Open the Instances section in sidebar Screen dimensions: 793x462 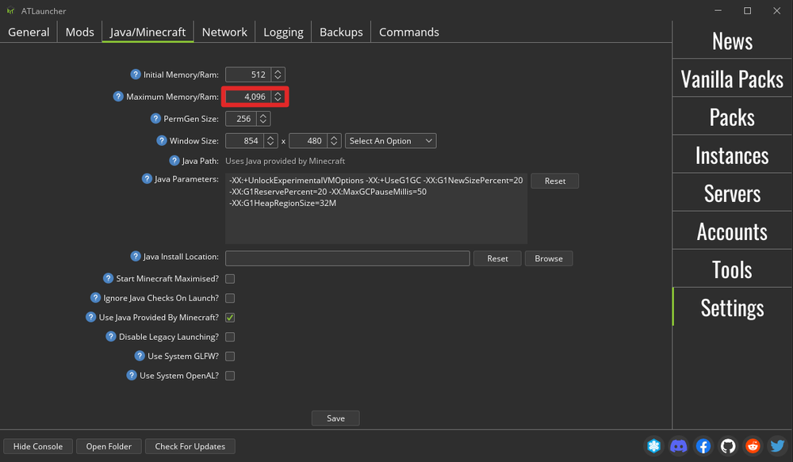click(732, 155)
